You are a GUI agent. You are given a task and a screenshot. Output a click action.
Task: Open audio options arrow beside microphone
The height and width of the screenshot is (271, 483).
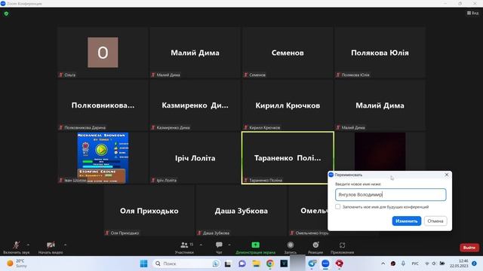point(29,245)
